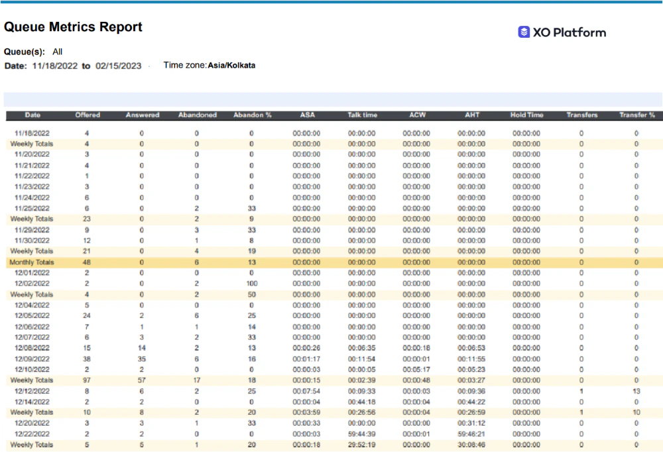Viewport: 663px width, 452px height.
Task: Click the Hold Time column header
Action: tap(526, 115)
